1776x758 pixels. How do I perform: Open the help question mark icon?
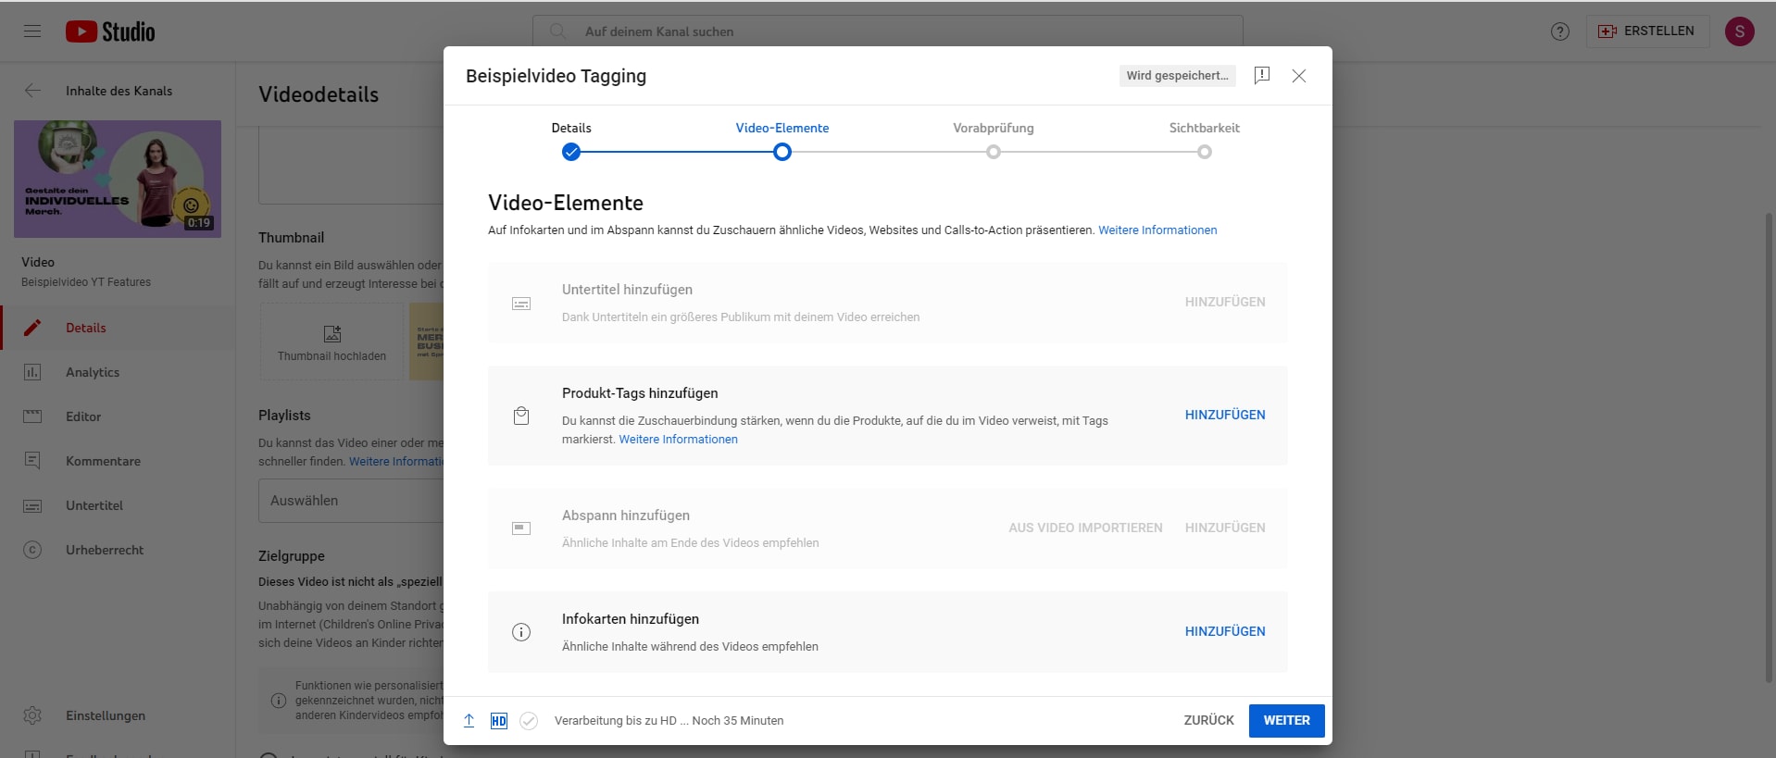(1560, 31)
